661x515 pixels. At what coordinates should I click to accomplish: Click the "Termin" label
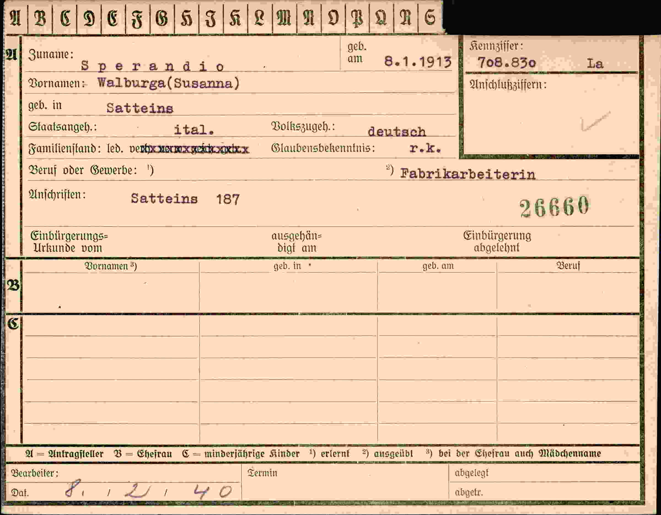coord(262,473)
